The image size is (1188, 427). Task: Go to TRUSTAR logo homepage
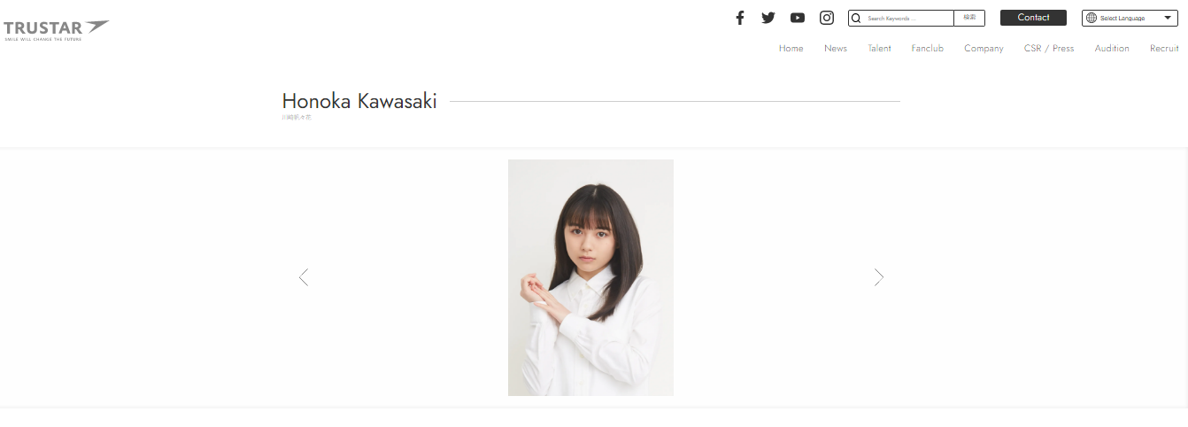(57, 31)
